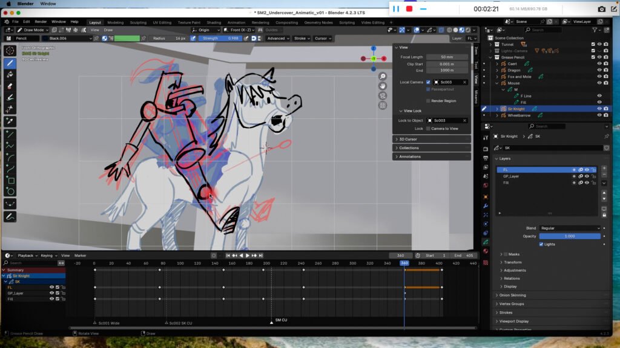Viewport: 620px width, 348px height.
Task: Select the Fill bucket tool
Action: [10, 74]
